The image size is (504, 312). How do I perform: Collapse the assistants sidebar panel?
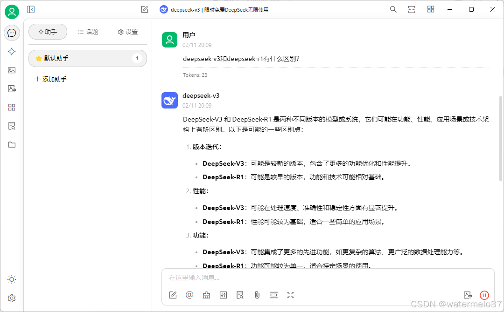click(x=31, y=9)
